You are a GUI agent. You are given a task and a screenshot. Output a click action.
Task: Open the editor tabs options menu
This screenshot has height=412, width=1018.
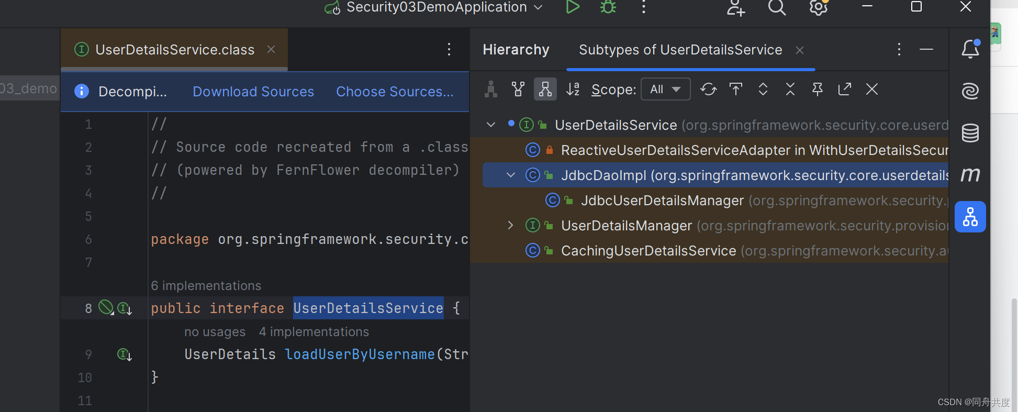[449, 50]
